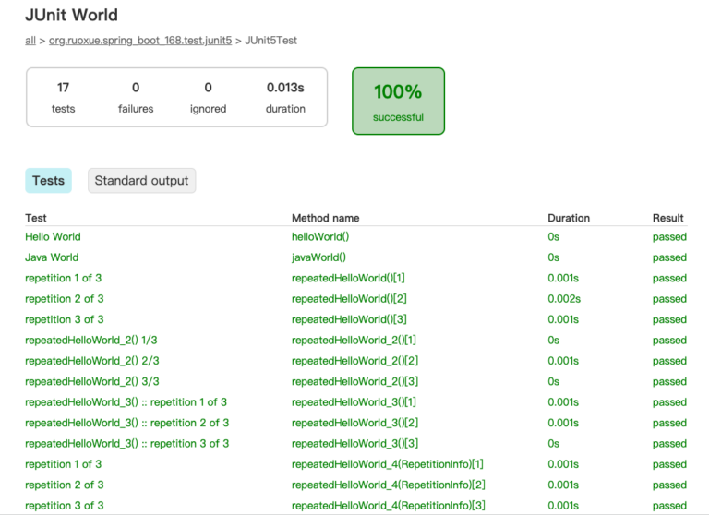Select the repeatedHelloWorld()[2] method entry

tap(349, 299)
